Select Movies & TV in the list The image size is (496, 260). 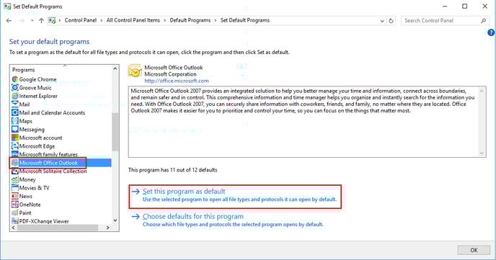[x=34, y=188]
